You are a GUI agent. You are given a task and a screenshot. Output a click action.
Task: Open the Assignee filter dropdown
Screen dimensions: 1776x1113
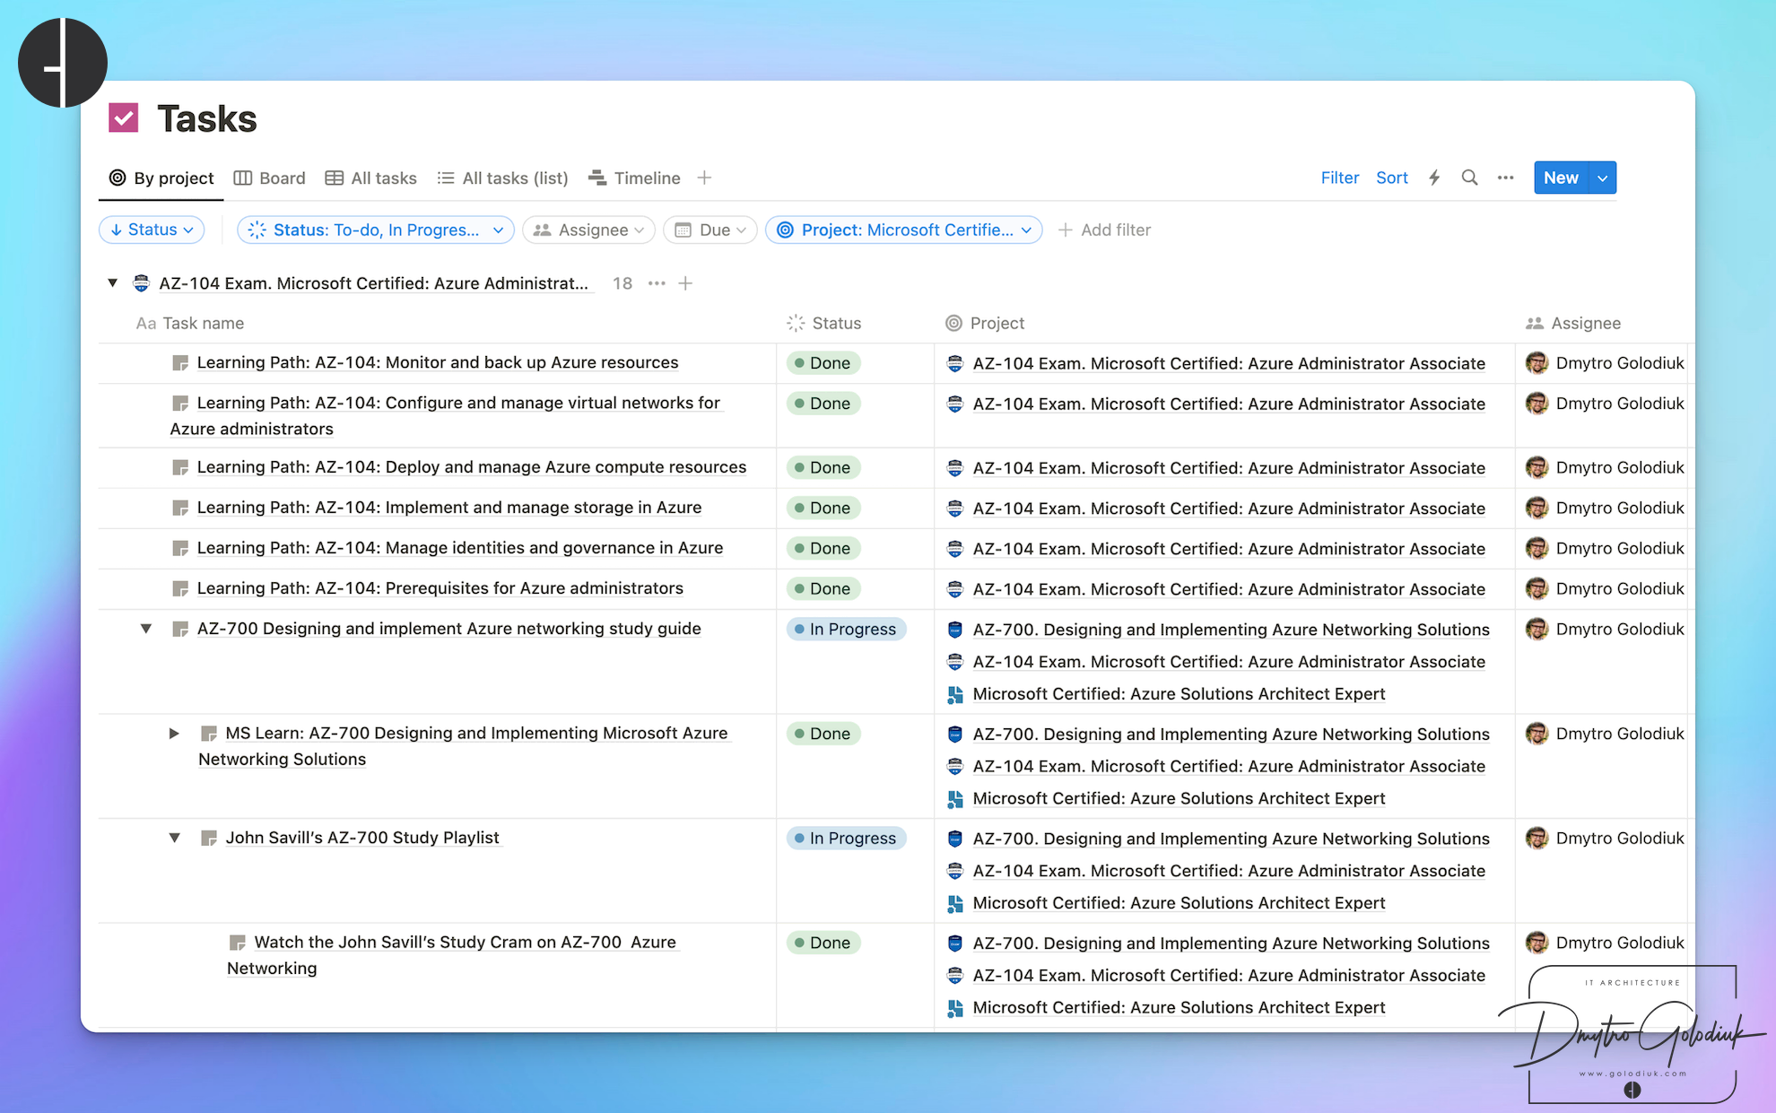point(588,230)
